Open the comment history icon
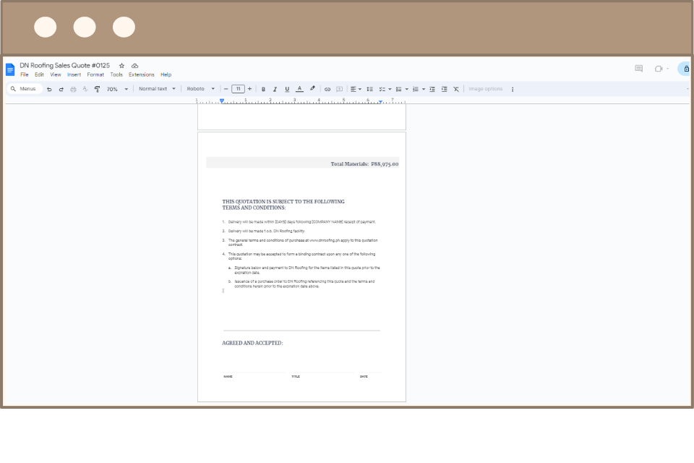This screenshot has height=463, width=694. click(x=638, y=69)
